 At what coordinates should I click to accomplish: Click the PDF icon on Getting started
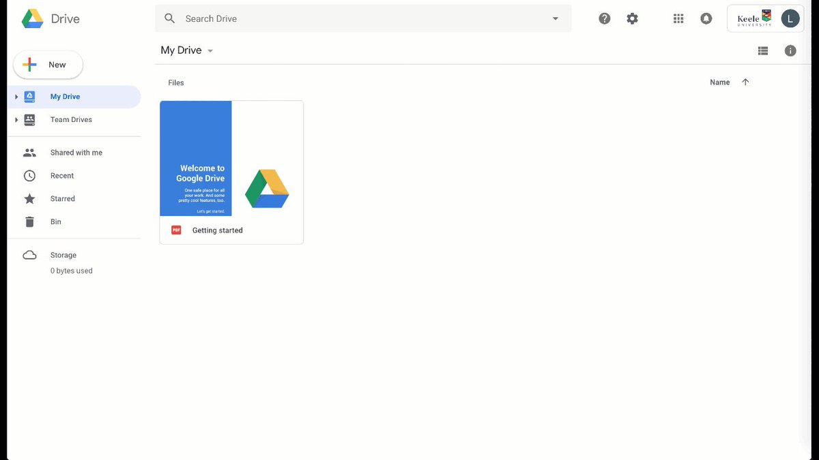(x=176, y=230)
